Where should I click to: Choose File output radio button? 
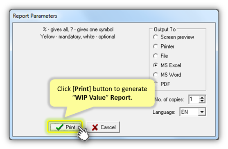156,56
